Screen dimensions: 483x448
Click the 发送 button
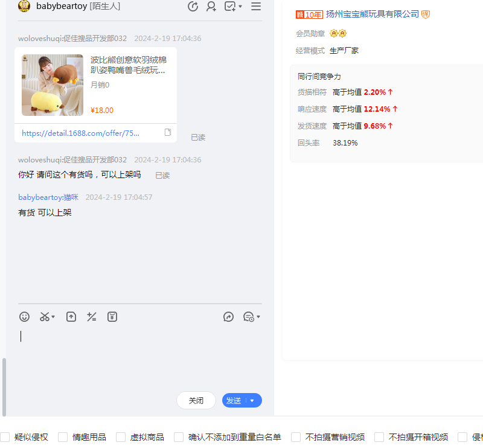point(234,400)
